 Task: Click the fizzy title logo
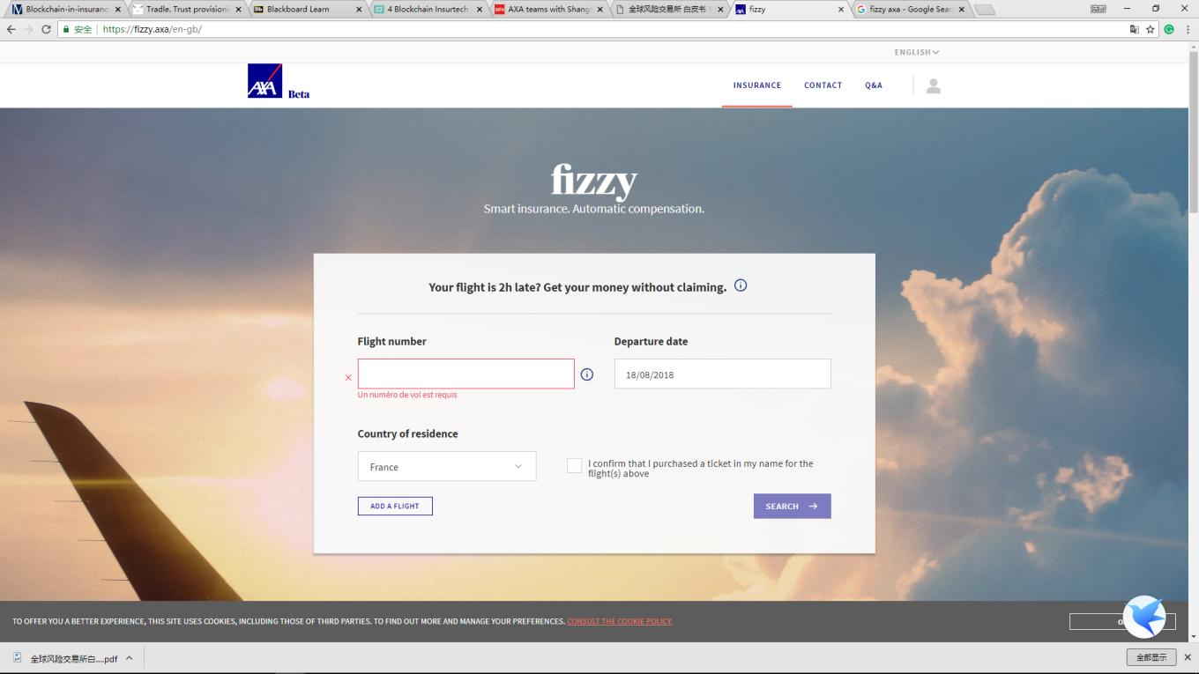[x=594, y=180]
